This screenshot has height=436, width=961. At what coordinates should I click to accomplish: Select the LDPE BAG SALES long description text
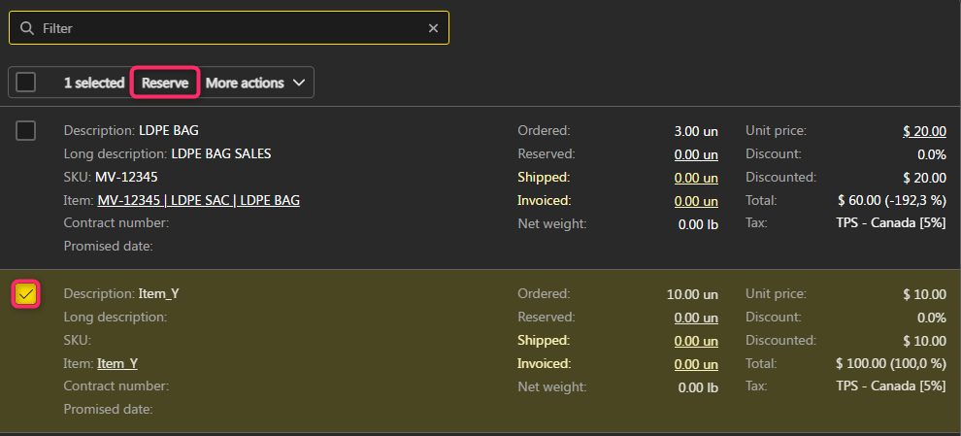click(221, 153)
